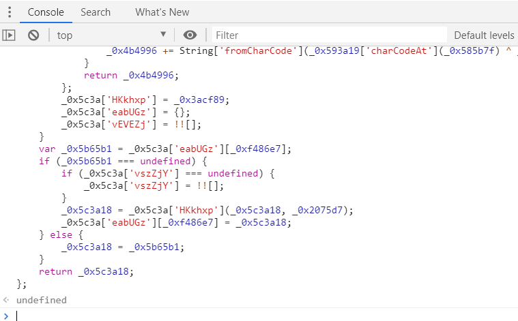Click the return-value arrow beside undefined

pos(6,300)
